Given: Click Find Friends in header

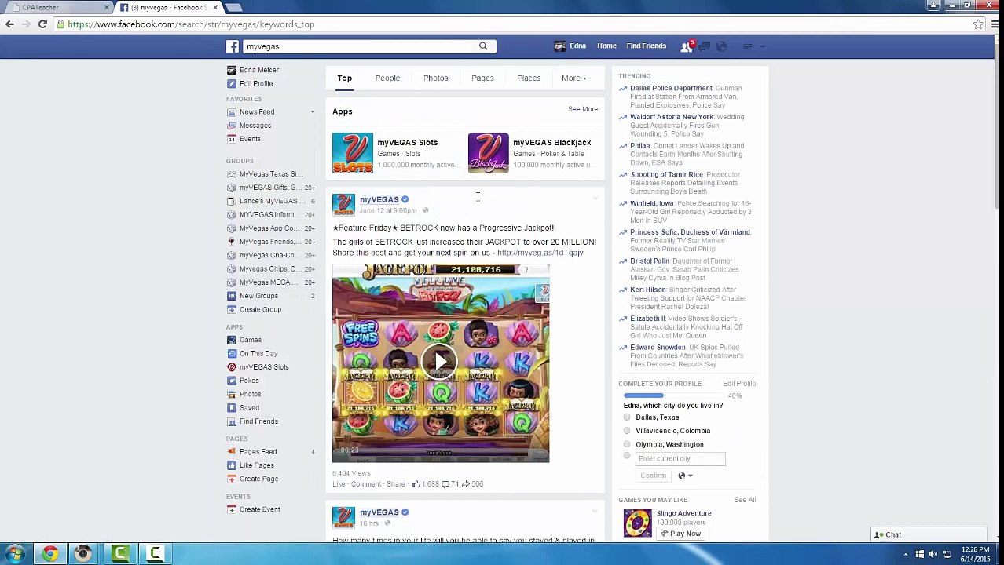Looking at the screenshot, I should tap(646, 46).
